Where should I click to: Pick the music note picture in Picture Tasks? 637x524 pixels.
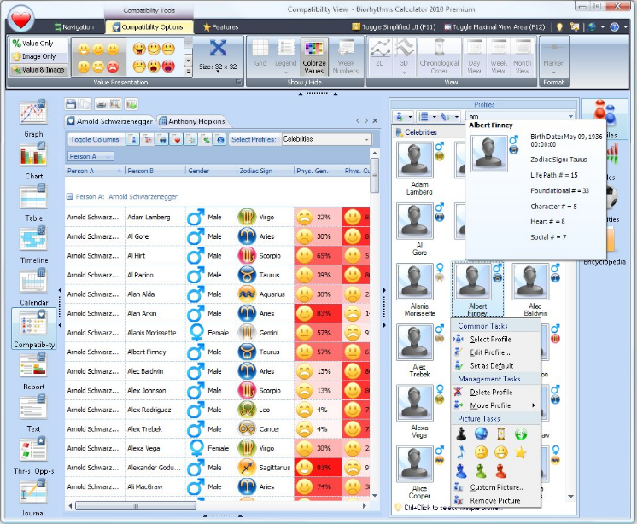tap(461, 452)
